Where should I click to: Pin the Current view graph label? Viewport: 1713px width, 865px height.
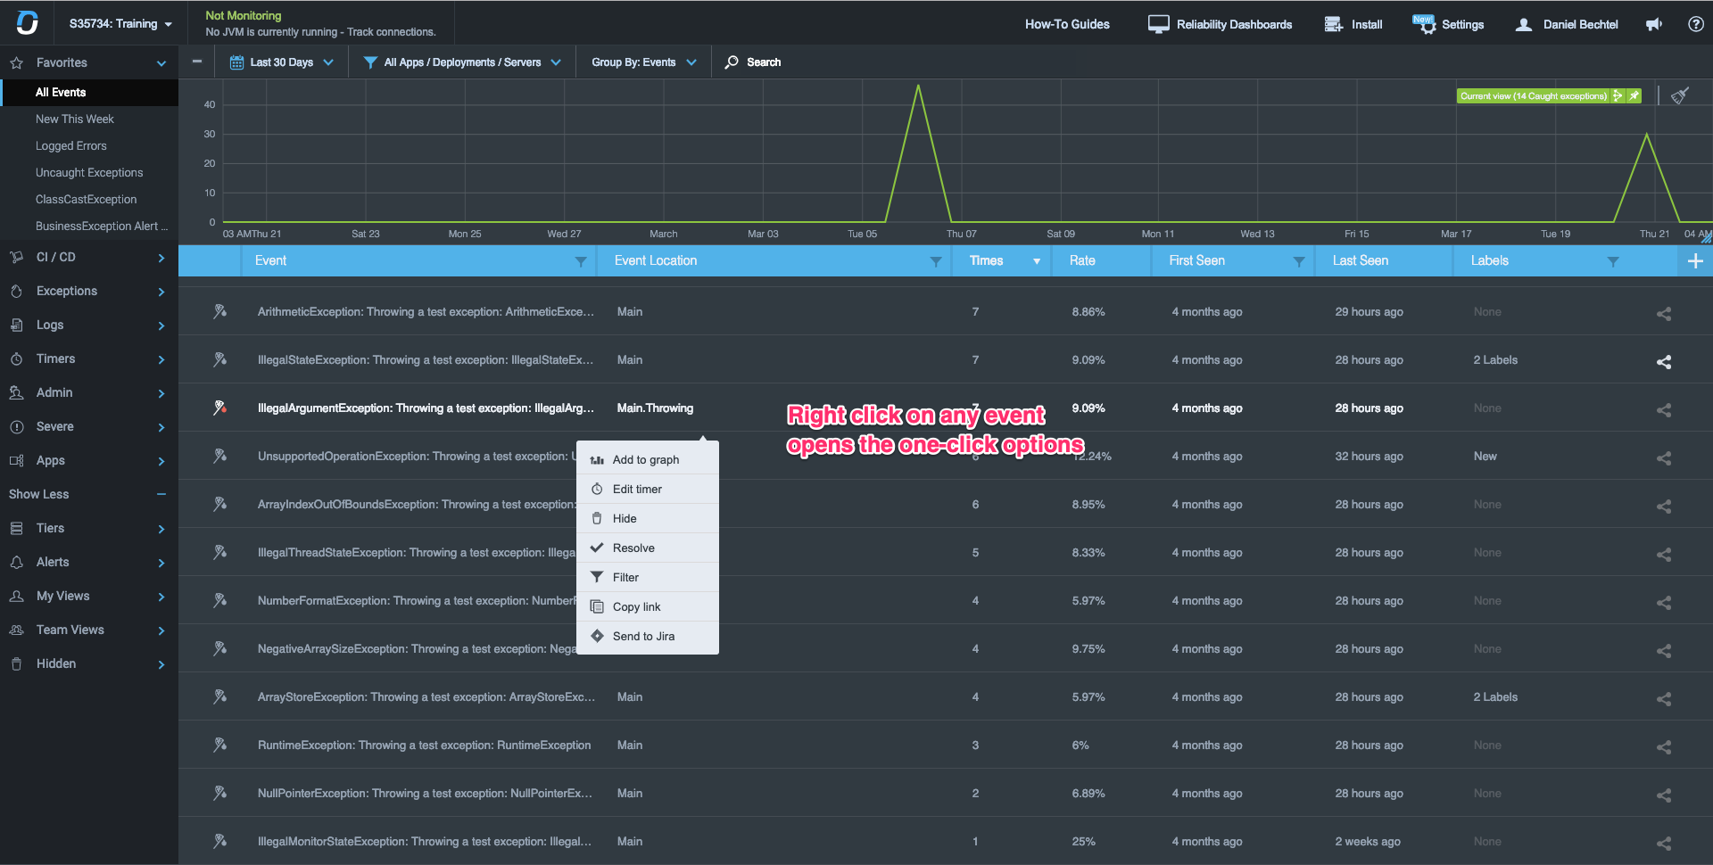[1634, 95]
